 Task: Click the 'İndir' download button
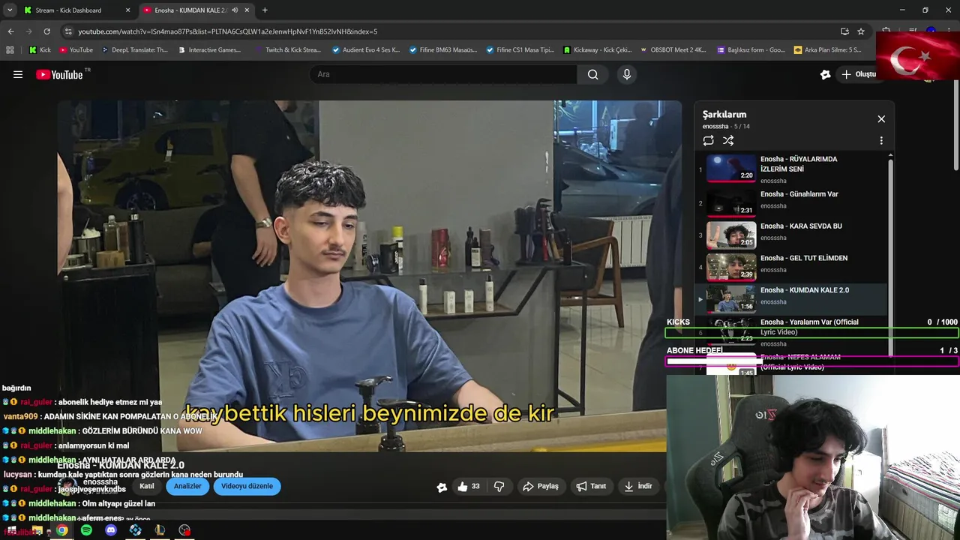638,487
